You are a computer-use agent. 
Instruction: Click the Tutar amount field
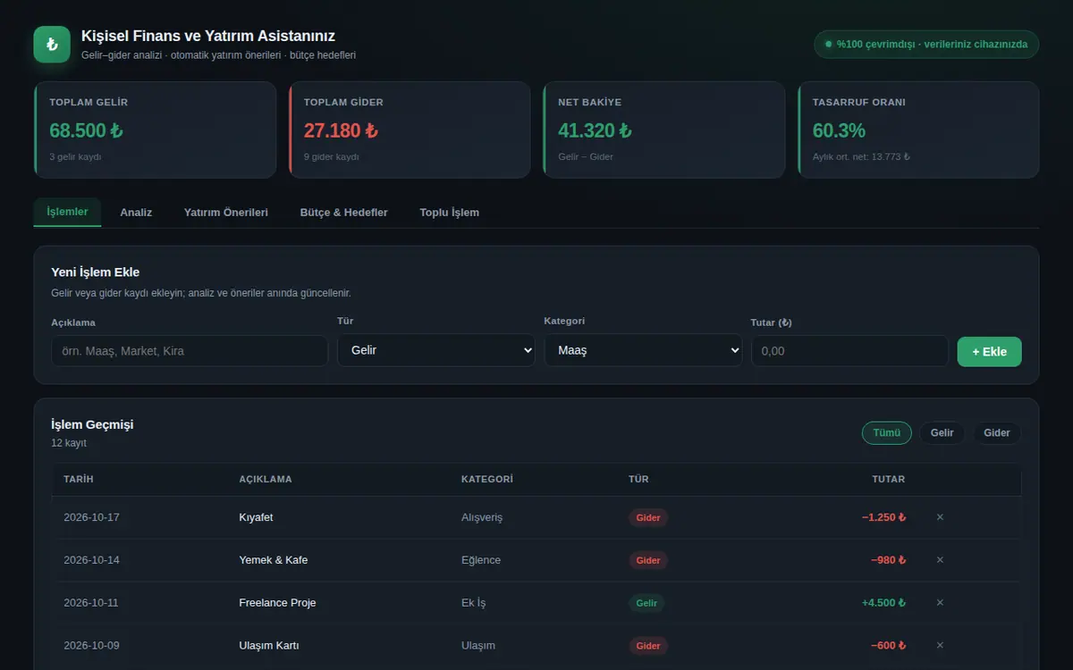click(x=849, y=351)
